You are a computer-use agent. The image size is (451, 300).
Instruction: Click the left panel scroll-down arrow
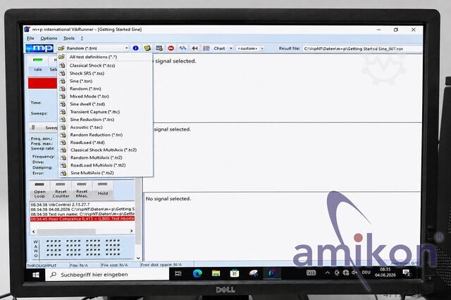click(138, 258)
